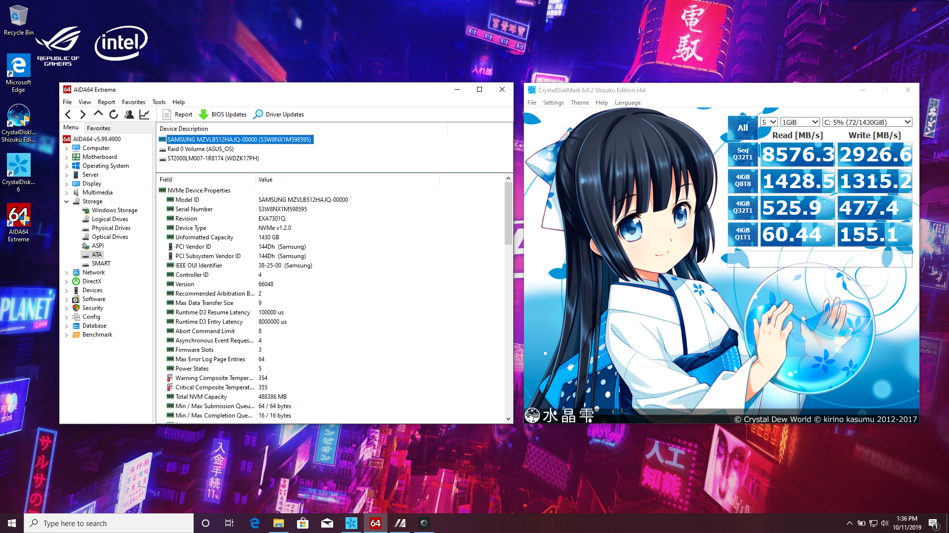Viewport: 949px width, 533px height.
Task: Click the AIDA64 up-level arrow icon
Action: tap(98, 114)
